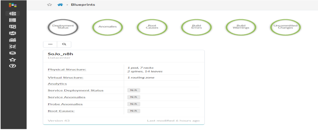Open the Design sidebar icon

13,27
